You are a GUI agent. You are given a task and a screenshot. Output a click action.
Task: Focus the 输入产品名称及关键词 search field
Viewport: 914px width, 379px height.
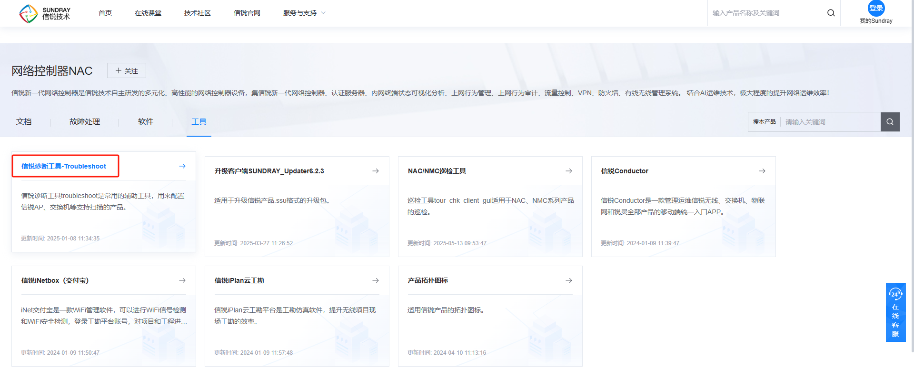[x=766, y=13]
